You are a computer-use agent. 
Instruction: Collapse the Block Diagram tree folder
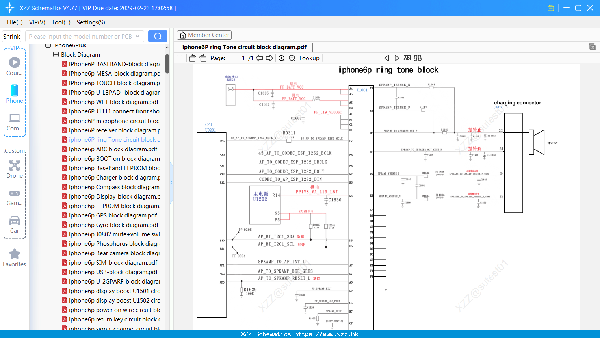click(56, 54)
